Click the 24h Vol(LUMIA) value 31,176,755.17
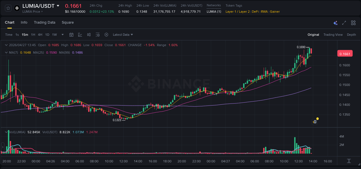Image resolution: width=361 pixels, height=169 pixels. coord(164,12)
